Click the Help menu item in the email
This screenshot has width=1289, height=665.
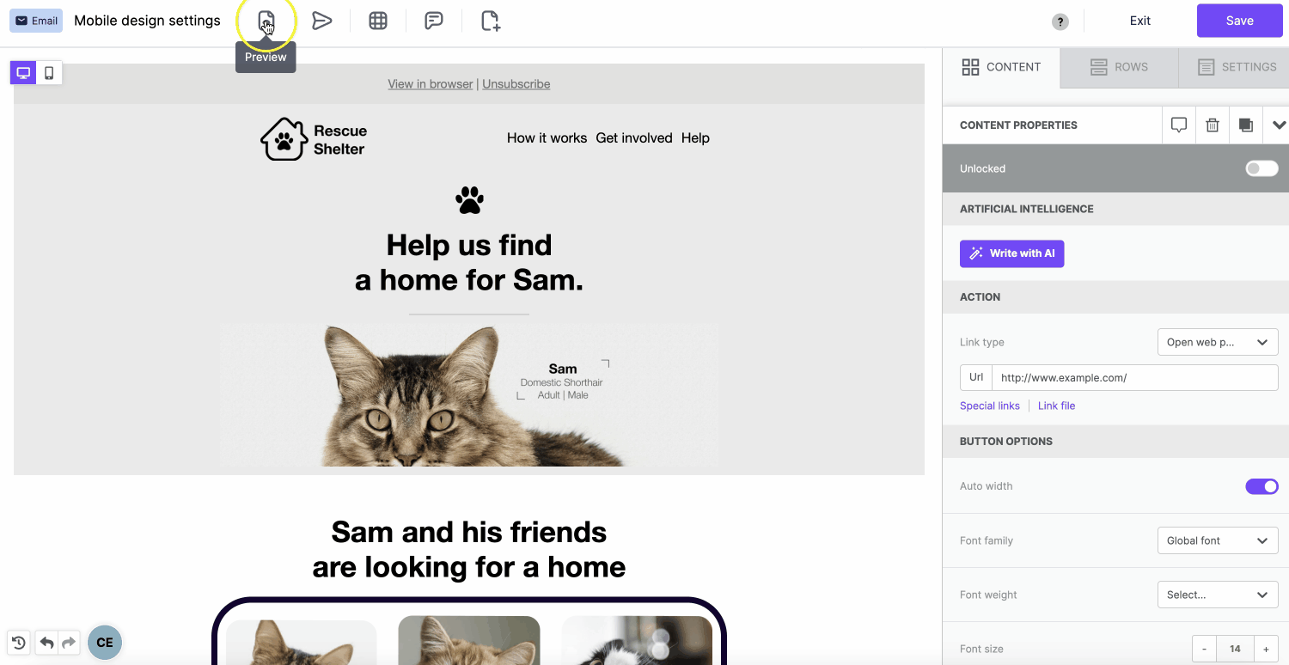tap(695, 138)
